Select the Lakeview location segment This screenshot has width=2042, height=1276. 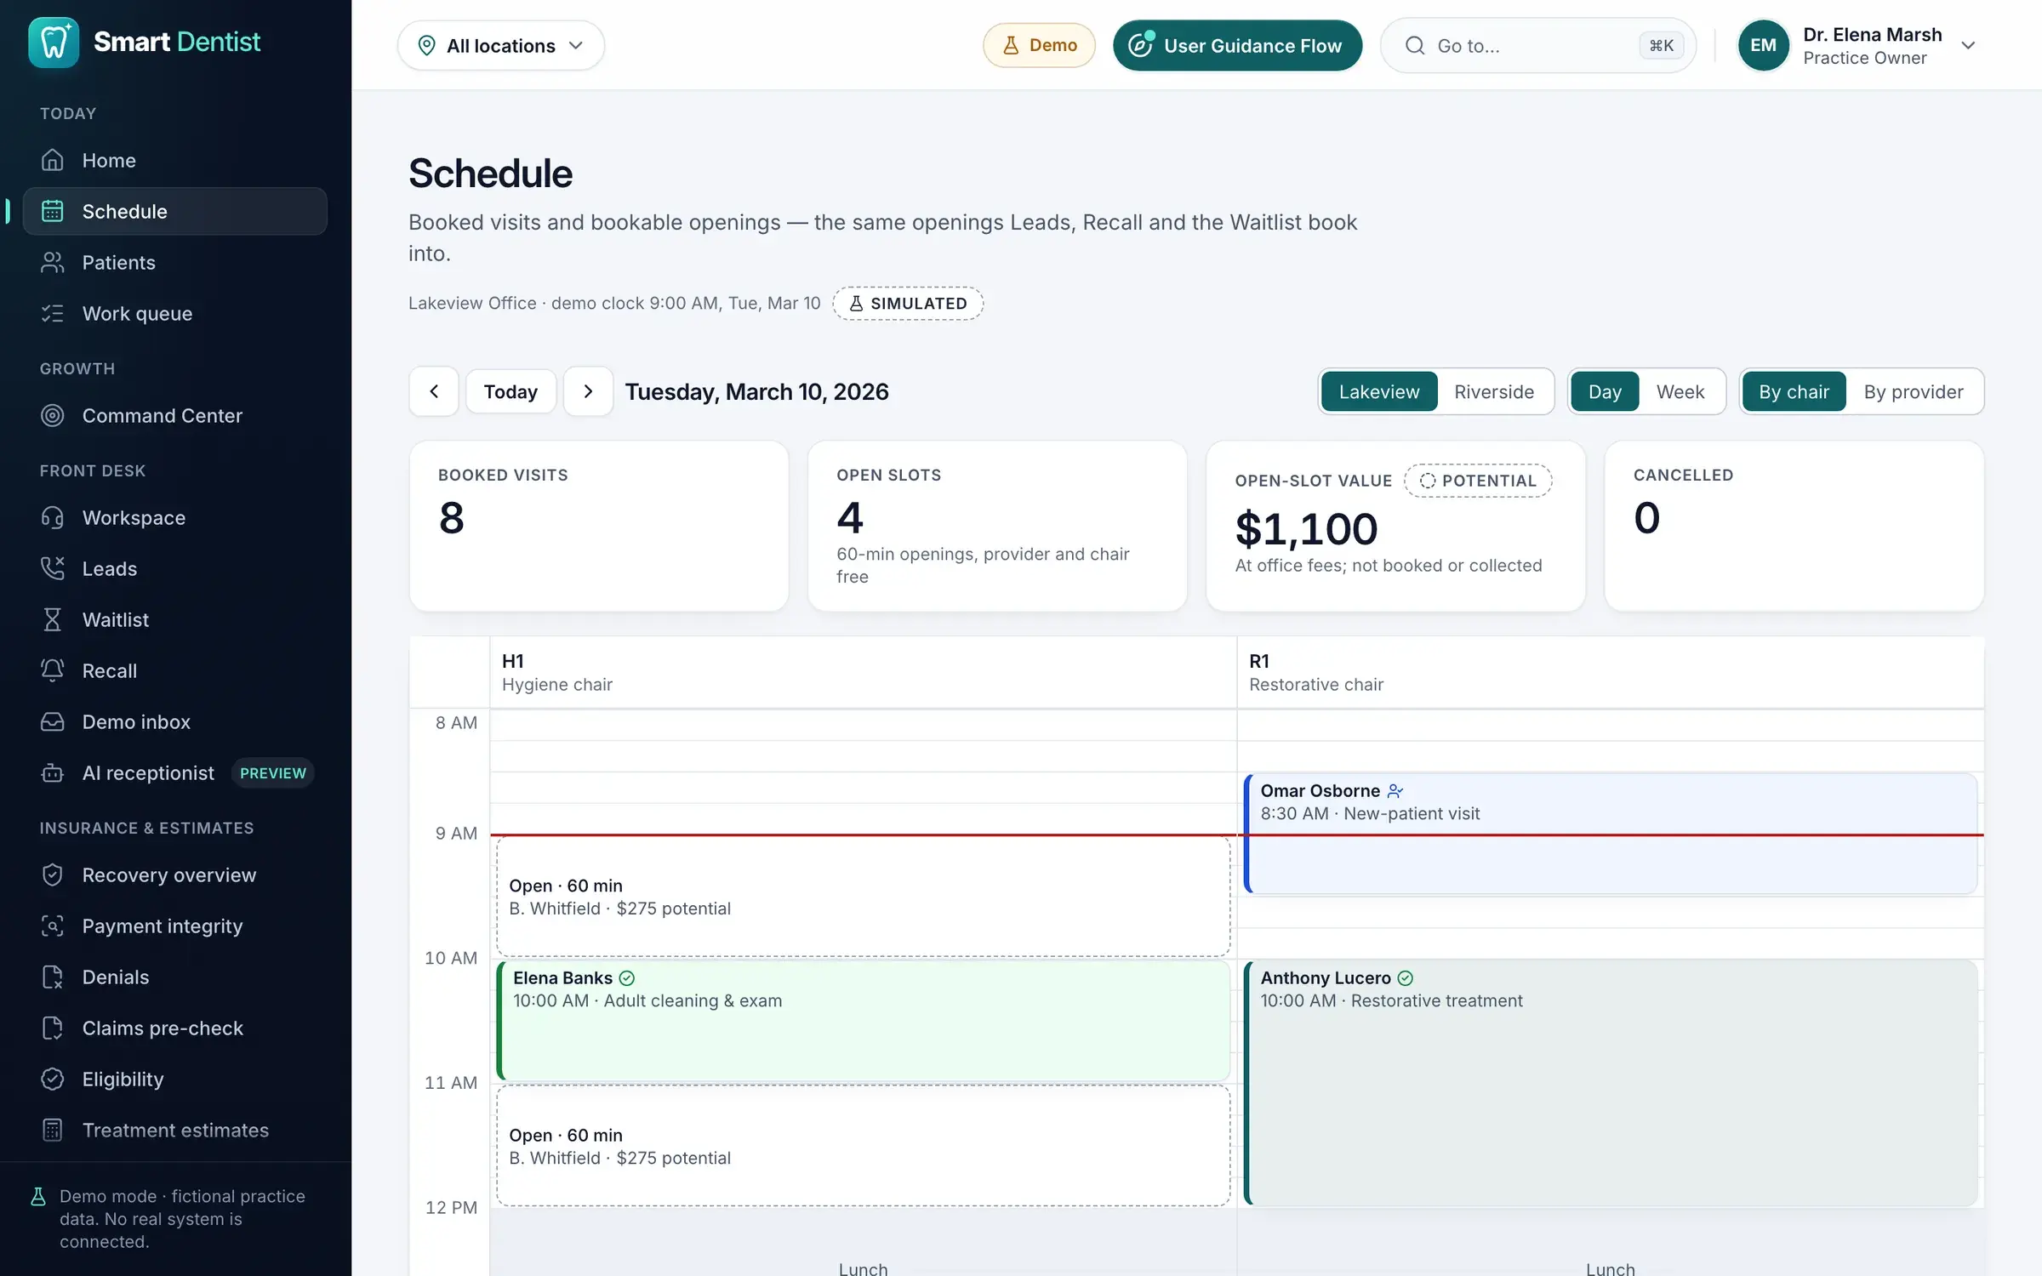pos(1379,391)
